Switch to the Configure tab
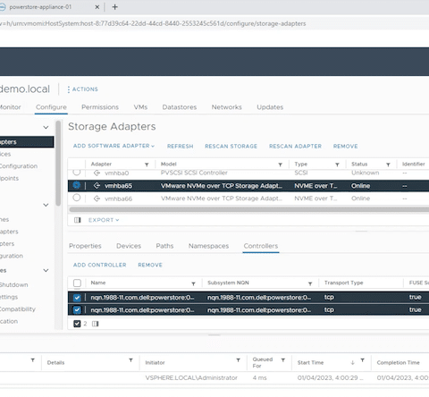The width and height of the screenshot is (429, 397). [51, 107]
